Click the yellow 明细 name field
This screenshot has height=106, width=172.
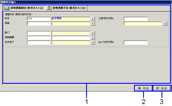[x=71, y=24]
